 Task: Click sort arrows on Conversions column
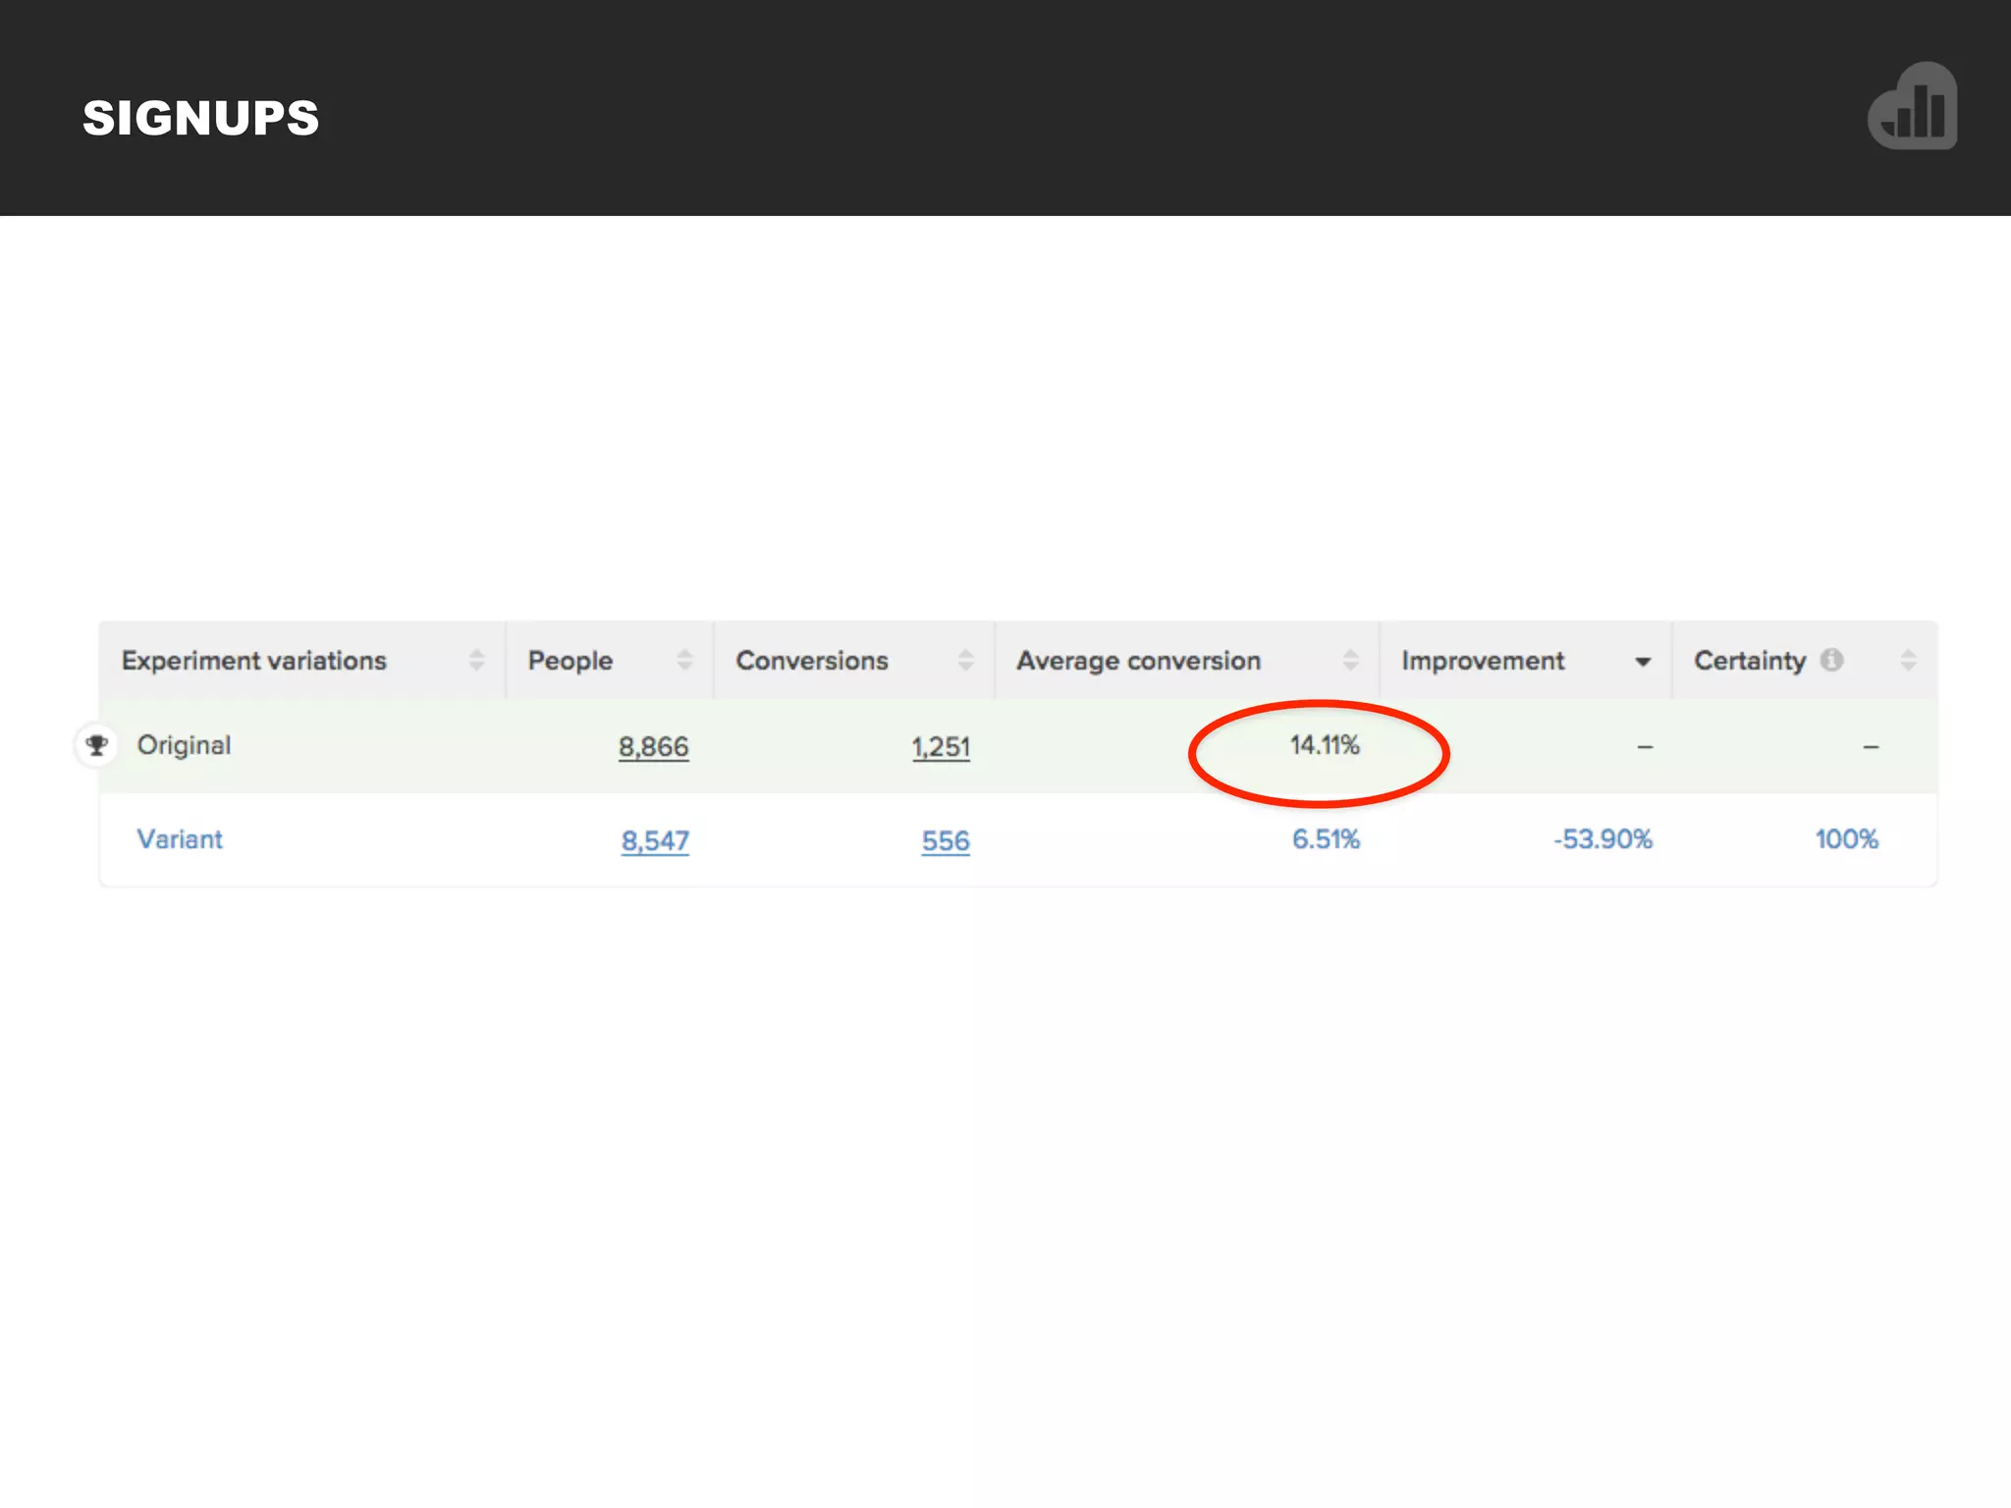[965, 660]
